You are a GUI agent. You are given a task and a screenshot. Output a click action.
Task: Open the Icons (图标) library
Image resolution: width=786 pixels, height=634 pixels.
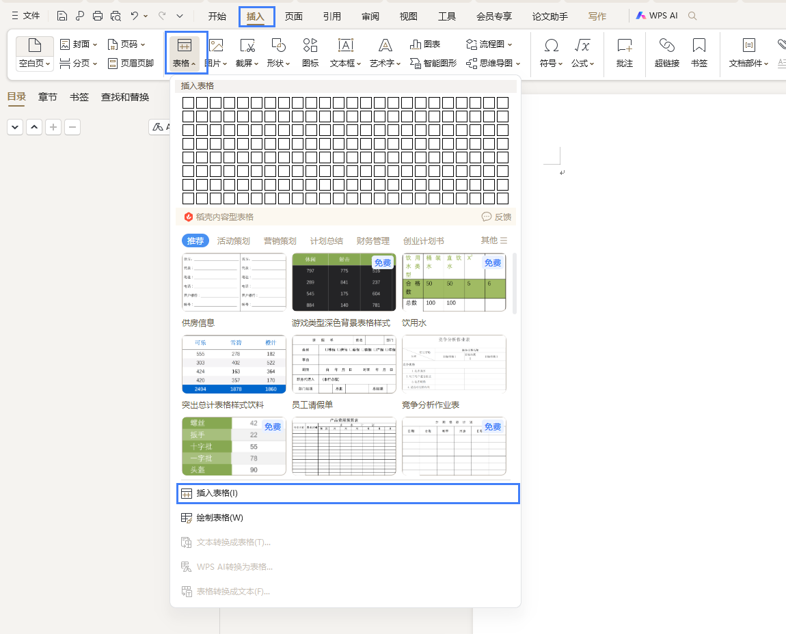coord(310,53)
